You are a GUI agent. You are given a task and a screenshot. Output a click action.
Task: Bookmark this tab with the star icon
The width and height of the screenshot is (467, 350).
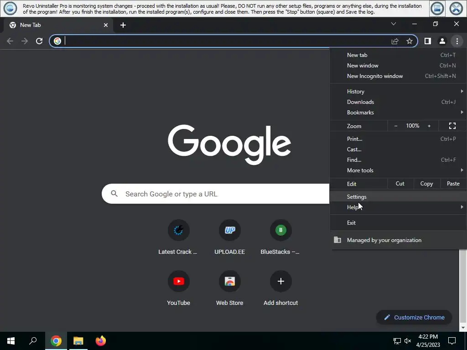[410, 41]
